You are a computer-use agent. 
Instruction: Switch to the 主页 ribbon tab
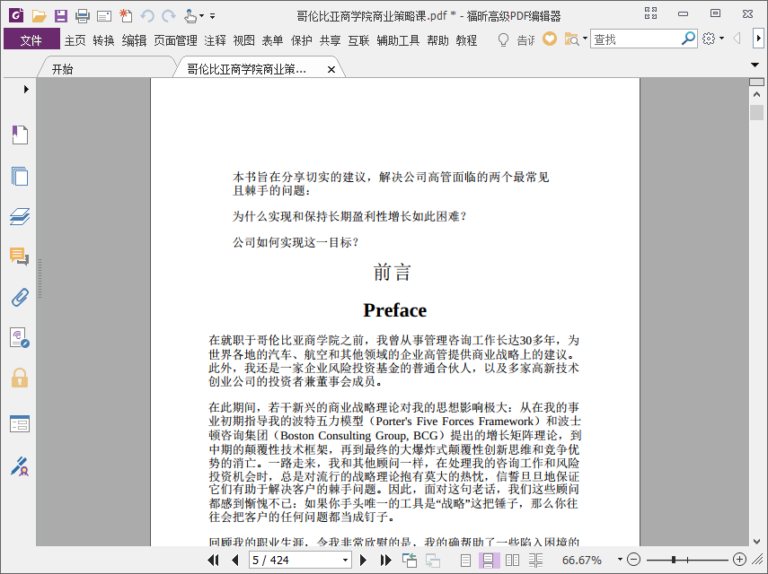coord(75,40)
